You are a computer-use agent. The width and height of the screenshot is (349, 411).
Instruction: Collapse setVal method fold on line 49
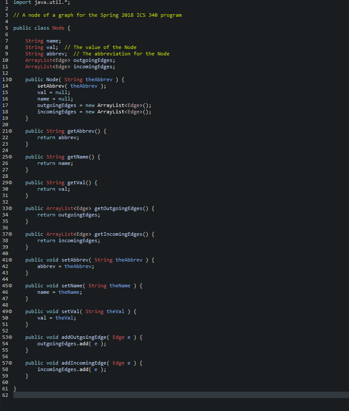click(x=10, y=311)
